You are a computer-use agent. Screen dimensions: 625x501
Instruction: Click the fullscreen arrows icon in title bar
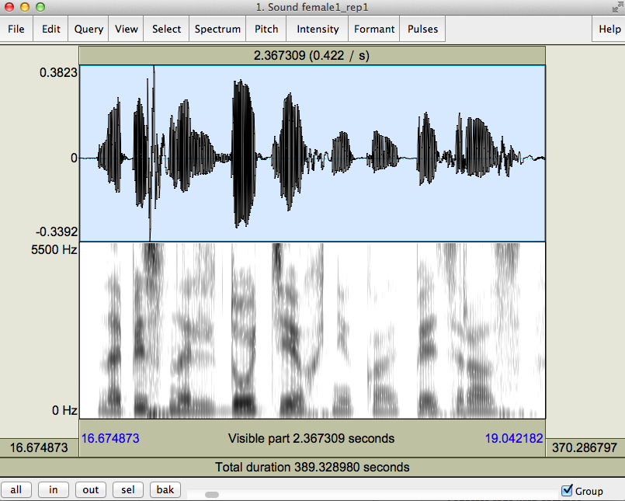617,7
